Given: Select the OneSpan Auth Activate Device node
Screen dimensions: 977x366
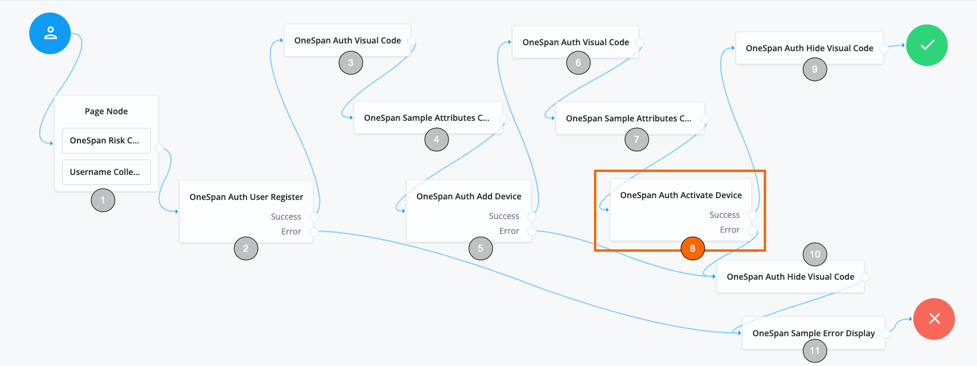Looking at the screenshot, I should click(680, 195).
